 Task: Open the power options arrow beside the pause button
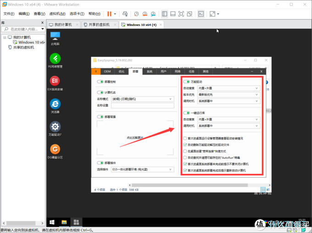115,14
